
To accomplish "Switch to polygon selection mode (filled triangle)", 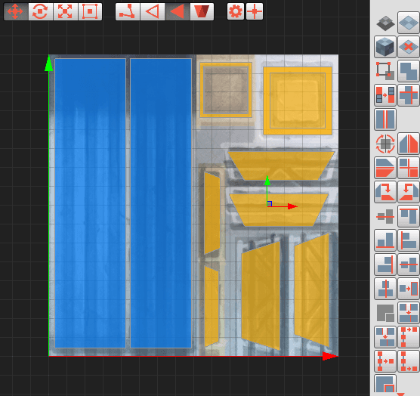I will pos(177,11).
